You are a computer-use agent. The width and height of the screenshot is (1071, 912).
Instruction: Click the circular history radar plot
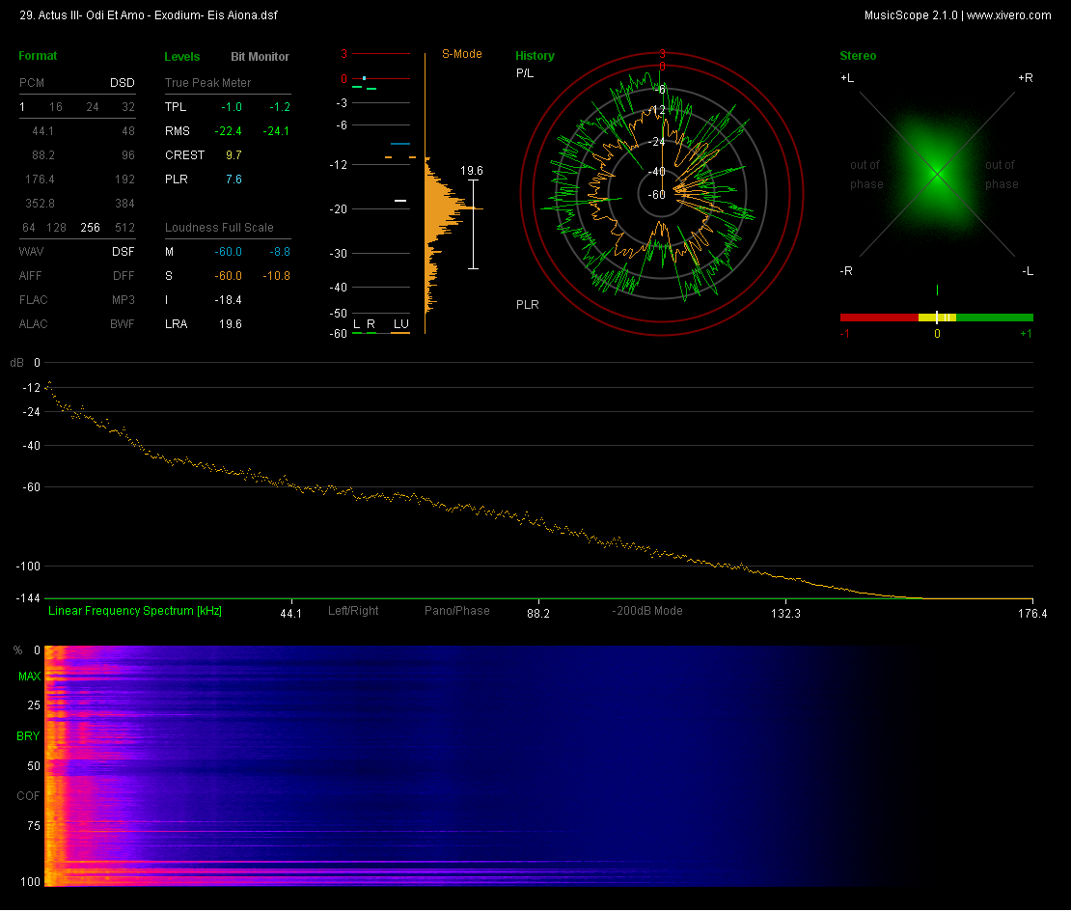662,193
